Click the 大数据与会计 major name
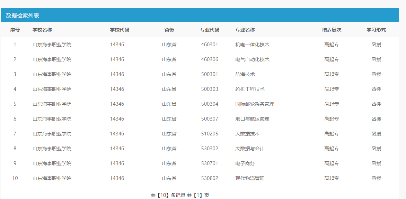Viewport: 406px width, 199px height. 250,149
